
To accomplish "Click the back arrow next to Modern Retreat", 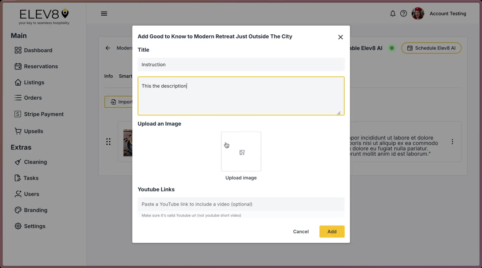I will click(108, 48).
